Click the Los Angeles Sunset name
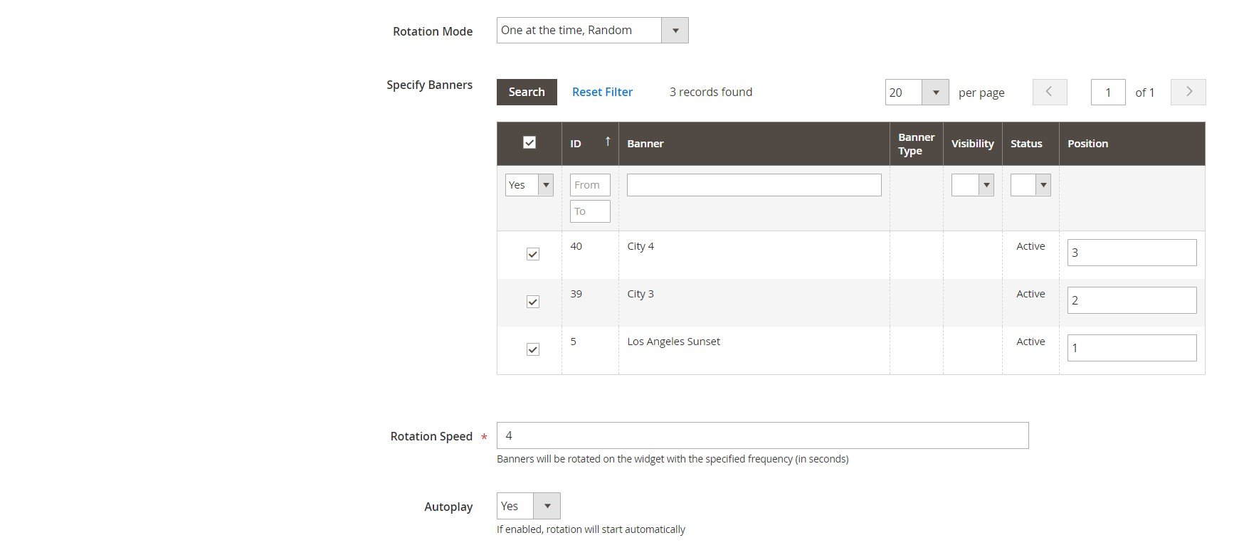 [x=673, y=342]
